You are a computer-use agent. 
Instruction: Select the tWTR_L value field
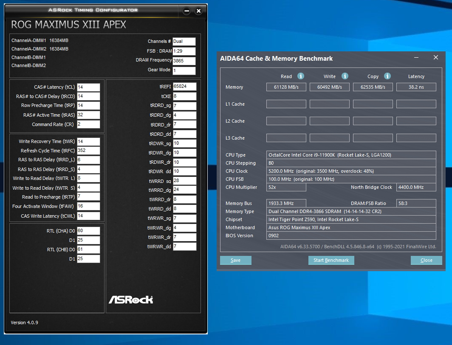(x=88, y=178)
